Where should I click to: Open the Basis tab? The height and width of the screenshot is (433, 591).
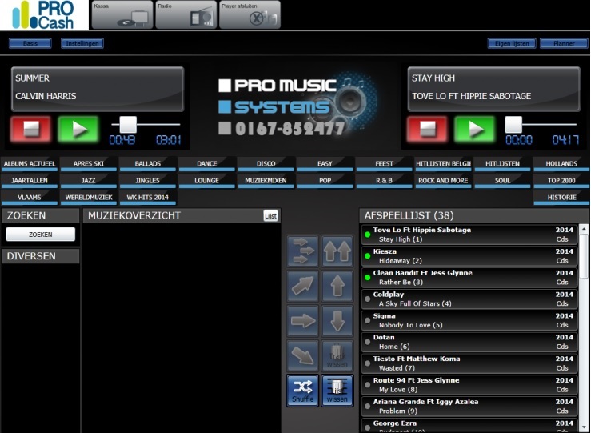tap(30, 43)
